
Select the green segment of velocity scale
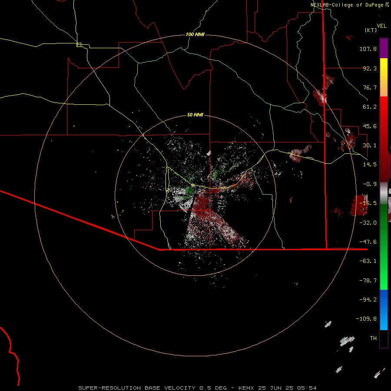coord(384,247)
